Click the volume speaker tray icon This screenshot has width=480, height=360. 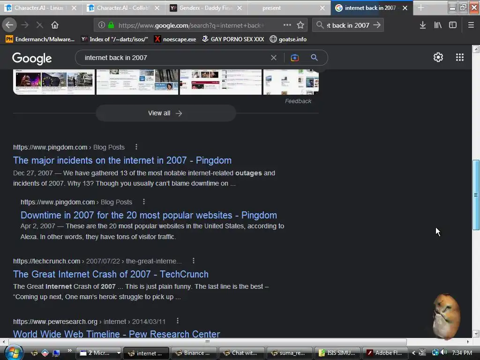444,352
